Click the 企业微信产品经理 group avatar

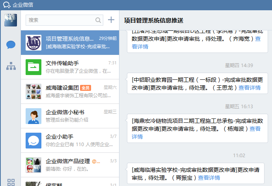(34, 165)
